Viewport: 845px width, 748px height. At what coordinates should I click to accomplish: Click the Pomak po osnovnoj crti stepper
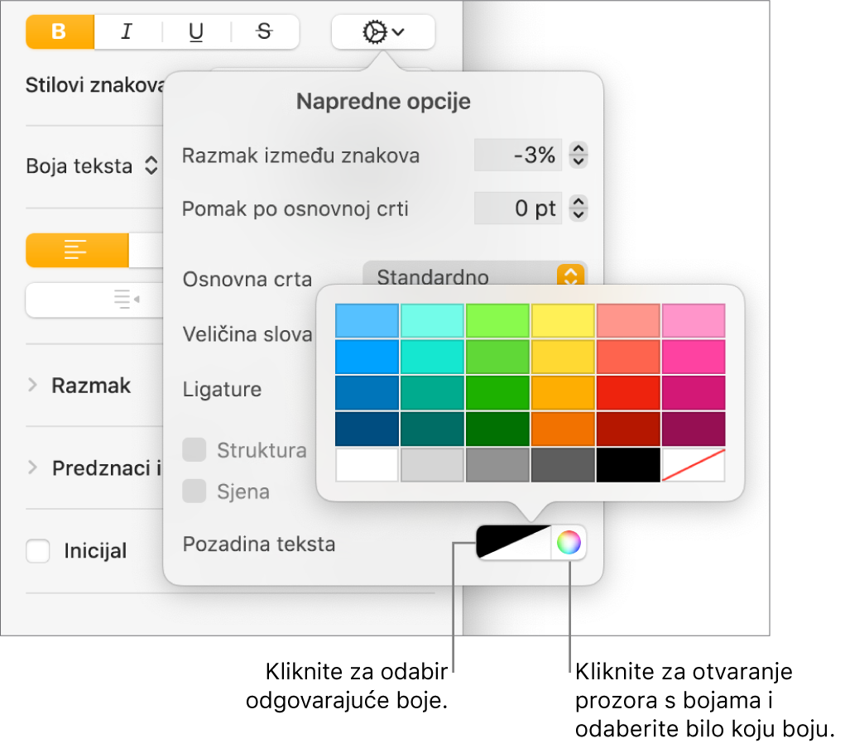pos(579,208)
